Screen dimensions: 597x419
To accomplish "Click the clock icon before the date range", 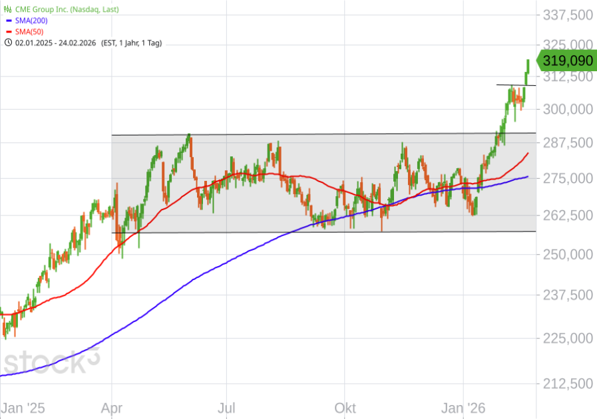I will (x=8, y=43).
